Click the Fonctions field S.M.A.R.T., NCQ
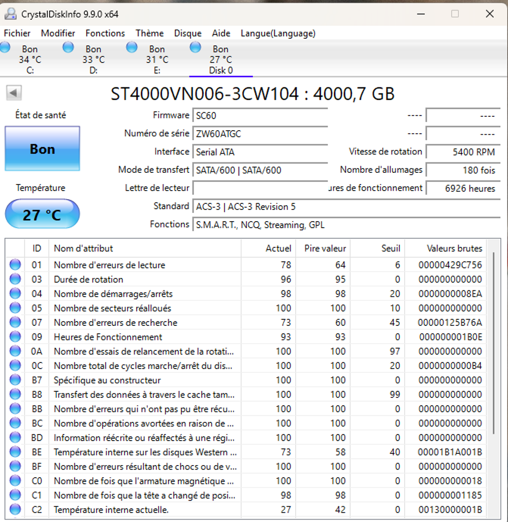This screenshot has height=522, width=508. (x=346, y=225)
